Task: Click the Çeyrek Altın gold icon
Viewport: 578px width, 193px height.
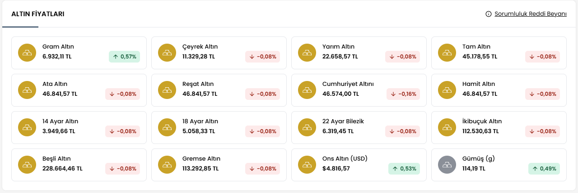Action: (167, 53)
